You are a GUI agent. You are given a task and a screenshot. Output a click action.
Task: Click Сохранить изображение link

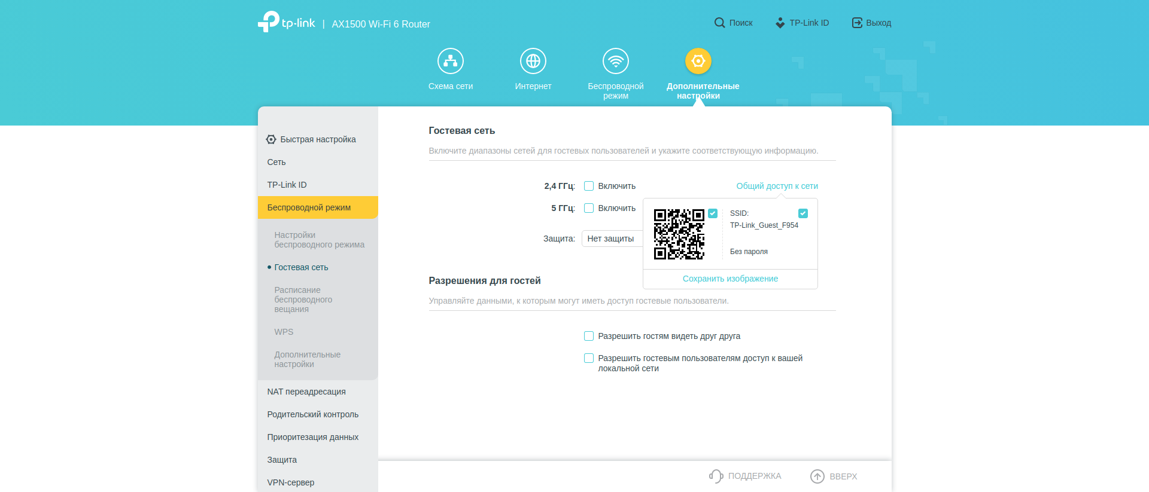[730, 279]
